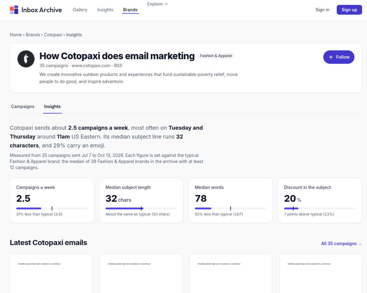Click the 2.5 campaigns a week value
This screenshot has width=367, height=293.
pyautogui.click(x=23, y=198)
